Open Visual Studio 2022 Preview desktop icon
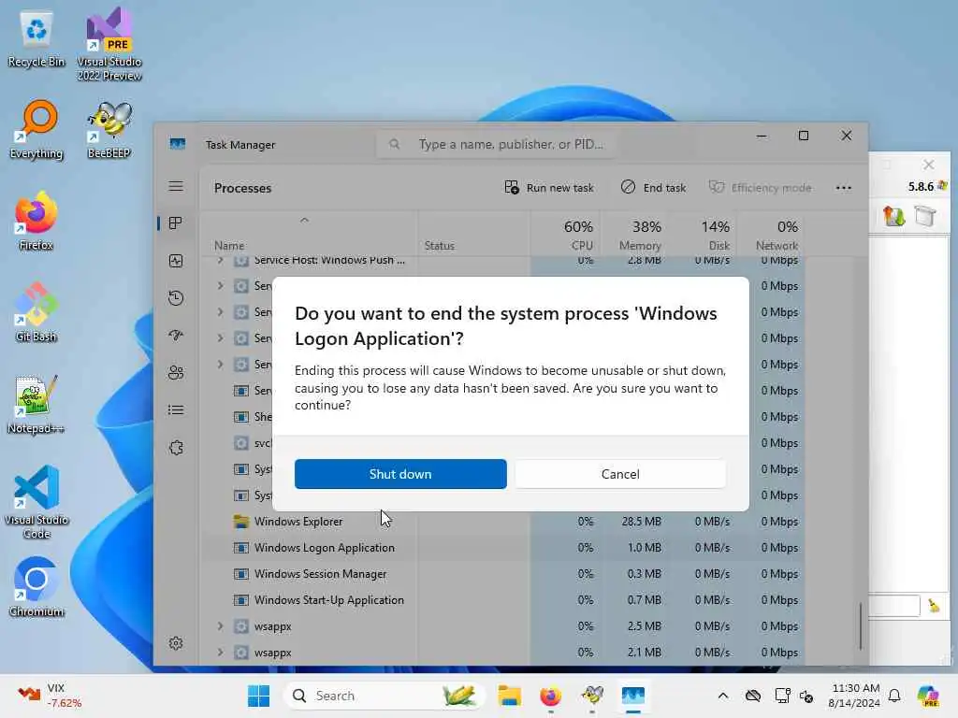The width and height of the screenshot is (958, 718). click(x=109, y=44)
